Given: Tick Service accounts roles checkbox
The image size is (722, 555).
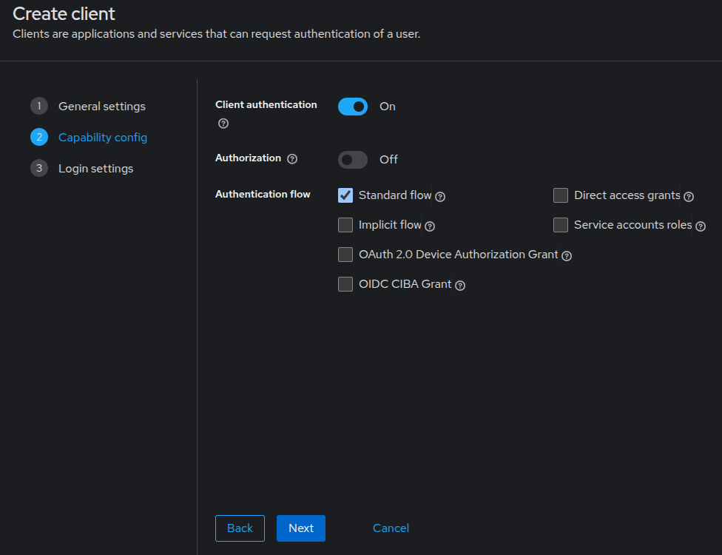Looking at the screenshot, I should [x=561, y=225].
